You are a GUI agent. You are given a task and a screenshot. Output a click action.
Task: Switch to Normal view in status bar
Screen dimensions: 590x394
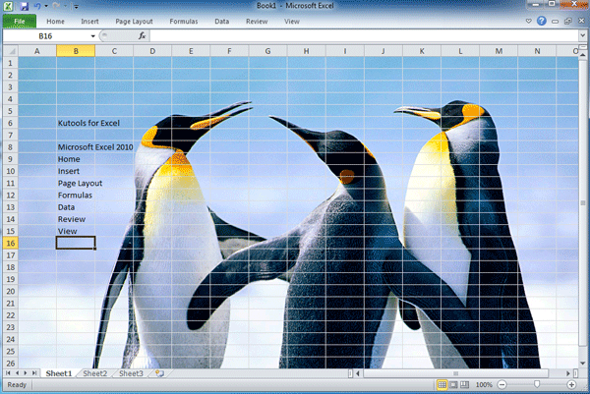tap(442, 385)
